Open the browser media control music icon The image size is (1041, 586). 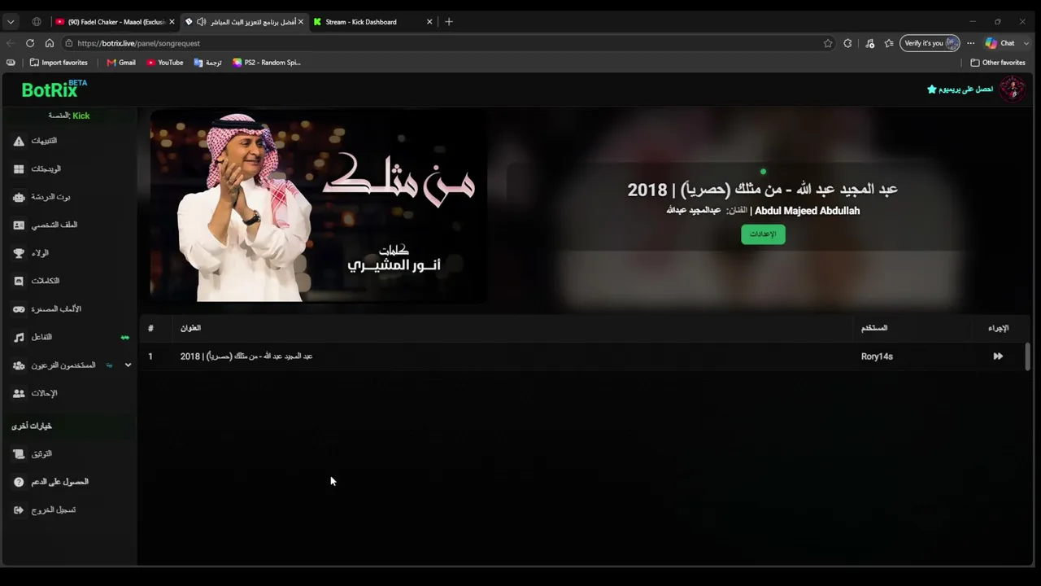pyautogui.click(x=870, y=43)
